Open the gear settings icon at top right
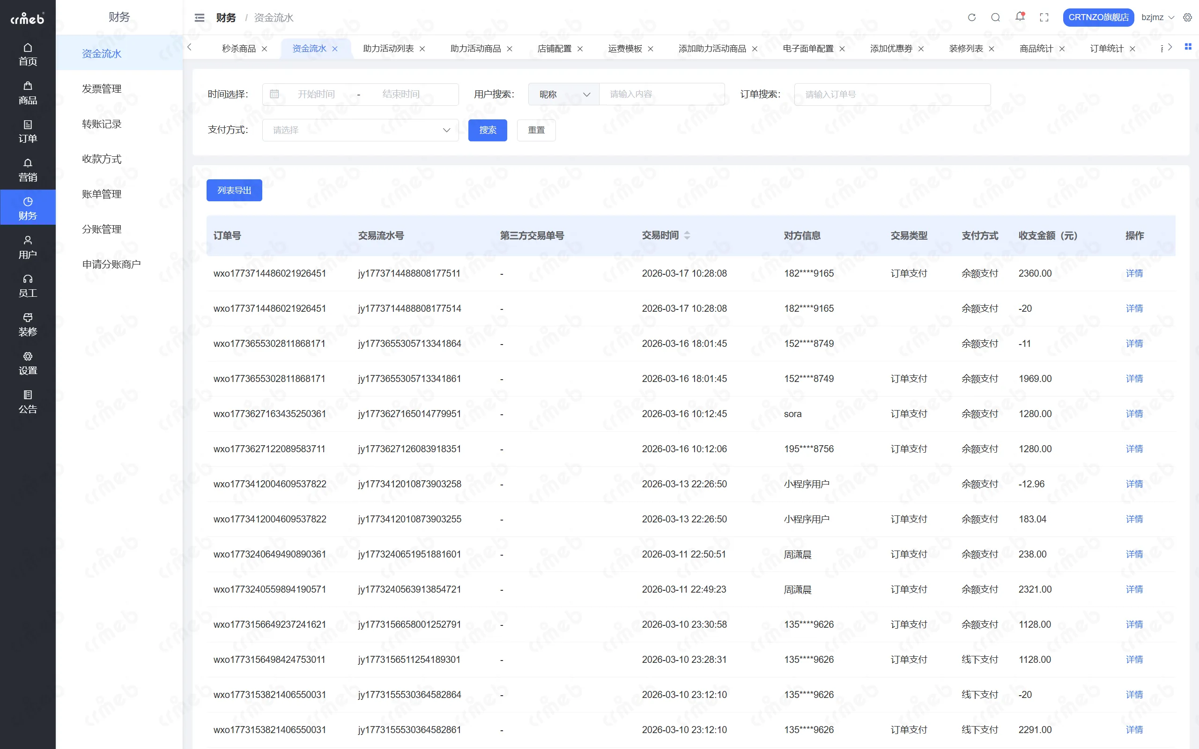 pyautogui.click(x=1188, y=17)
